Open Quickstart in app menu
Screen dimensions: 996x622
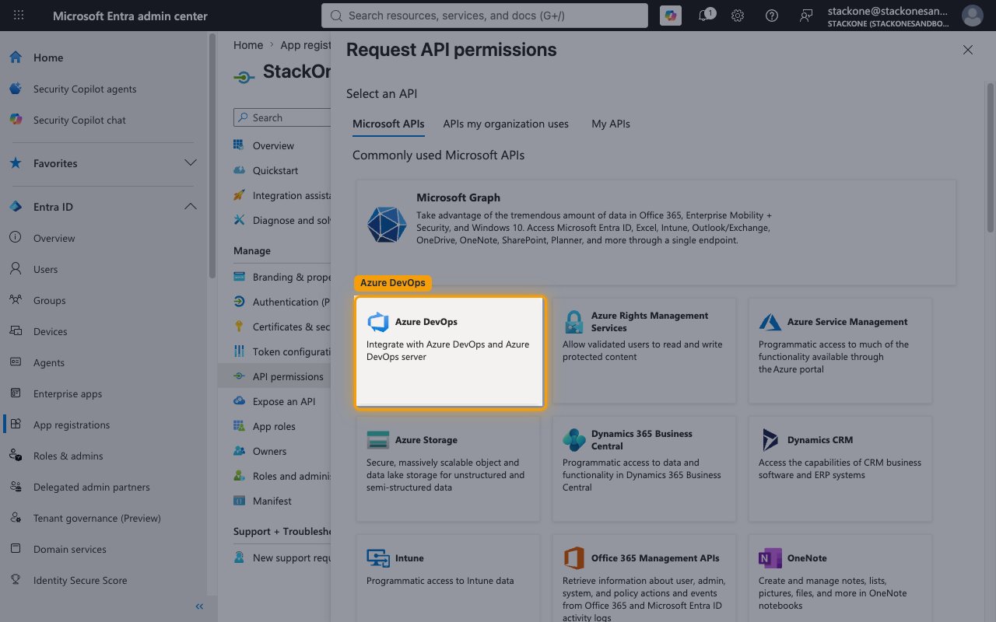click(x=275, y=170)
